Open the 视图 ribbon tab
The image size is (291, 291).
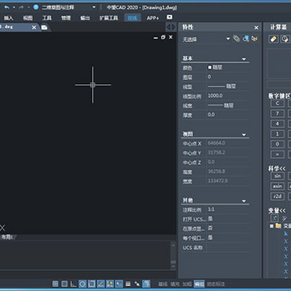[x=27, y=18]
